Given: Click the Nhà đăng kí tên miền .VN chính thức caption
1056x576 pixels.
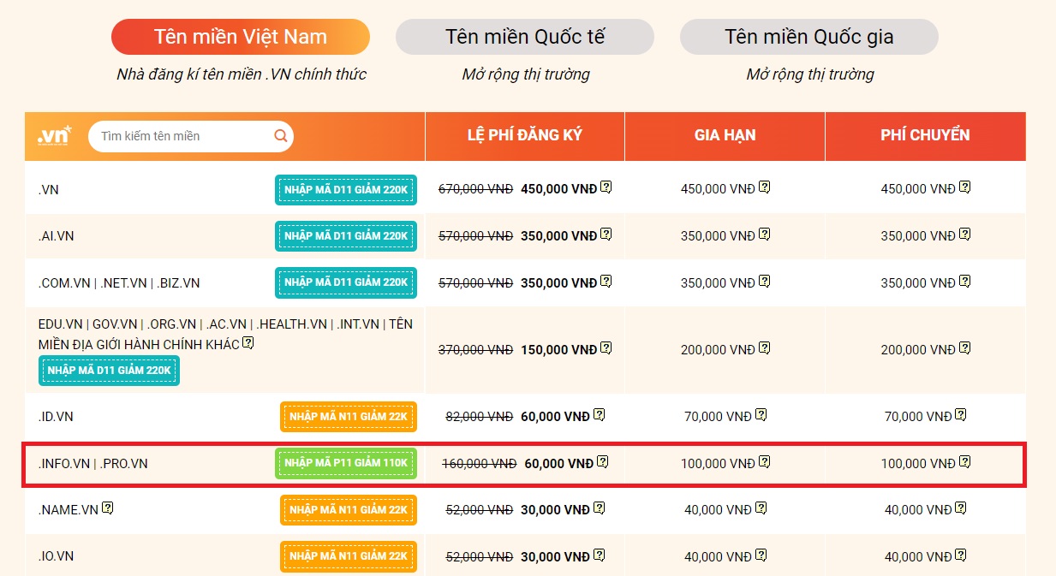Looking at the screenshot, I should [242, 74].
